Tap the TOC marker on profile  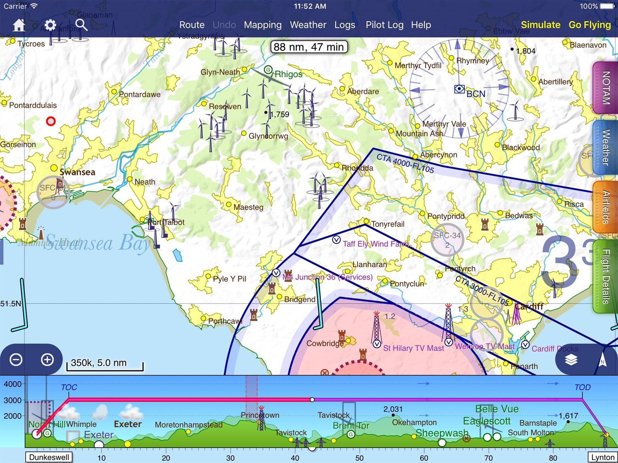69,387
